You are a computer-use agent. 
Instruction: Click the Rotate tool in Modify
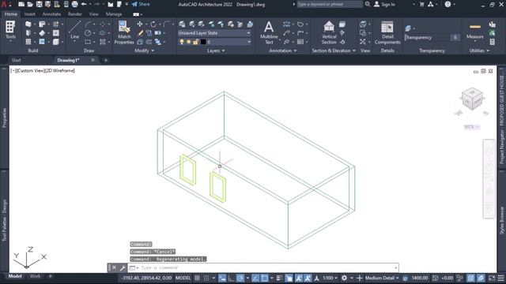(x=153, y=24)
